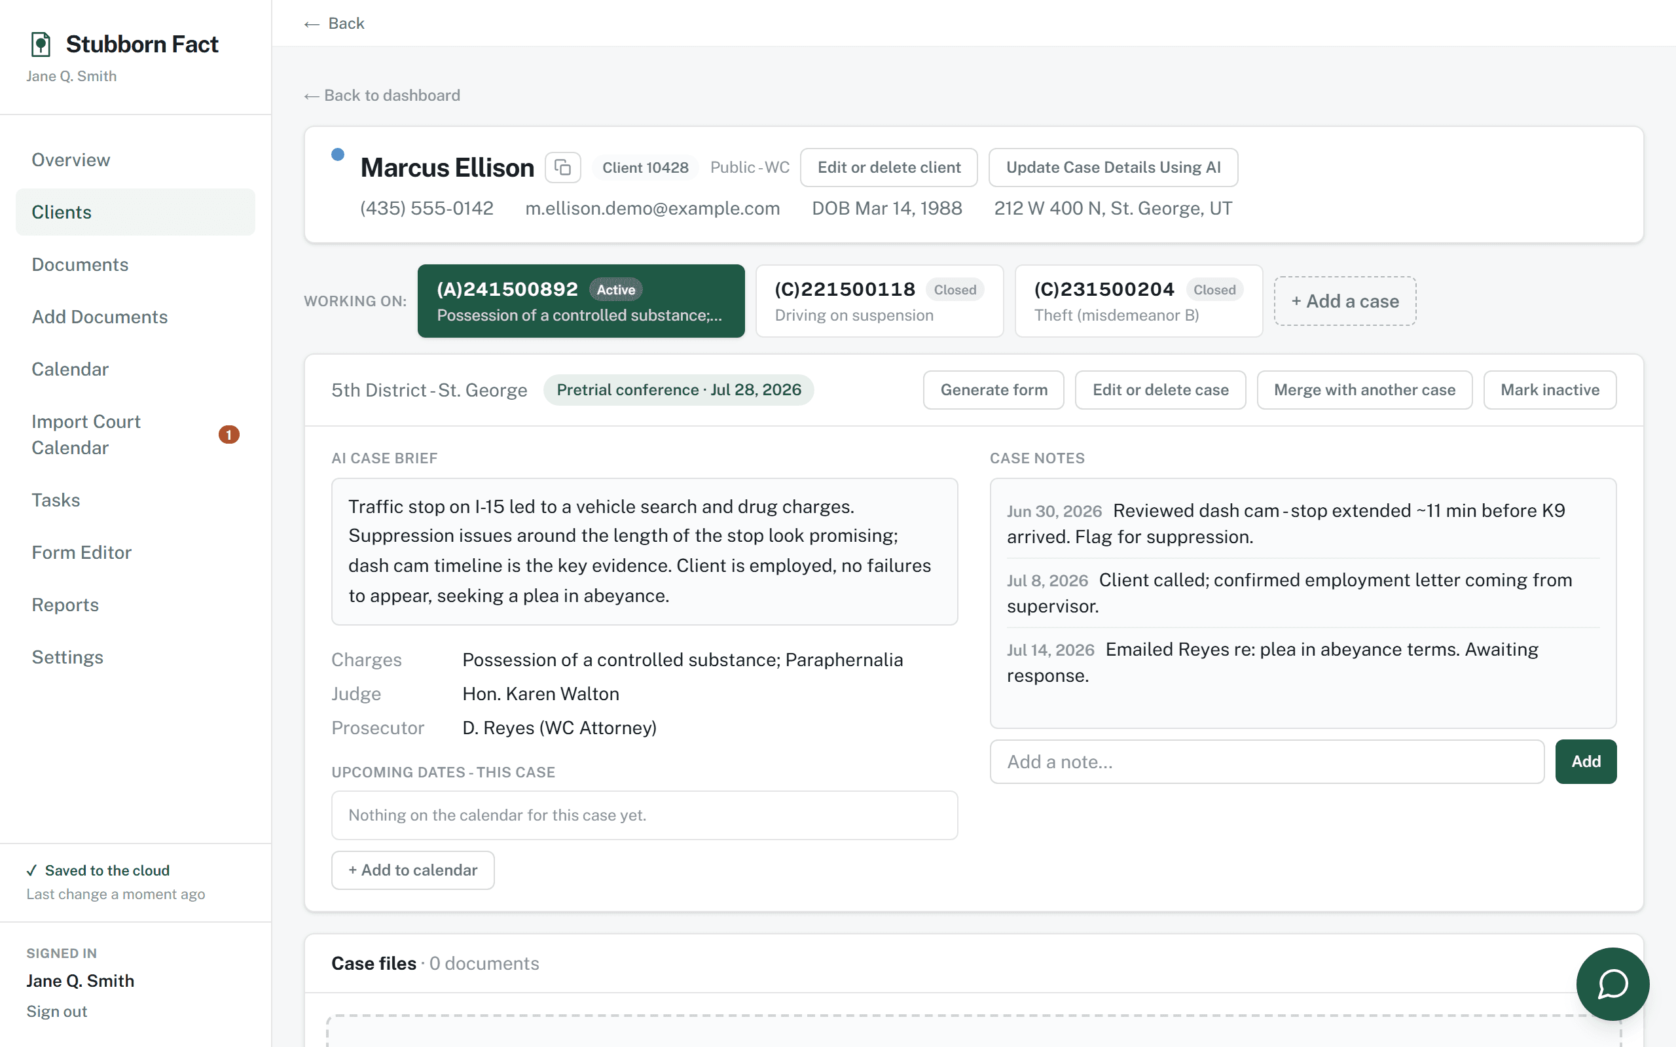Click the AI case brief text box
Image resolution: width=1676 pixels, height=1047 pixels.
click(645, 552)
